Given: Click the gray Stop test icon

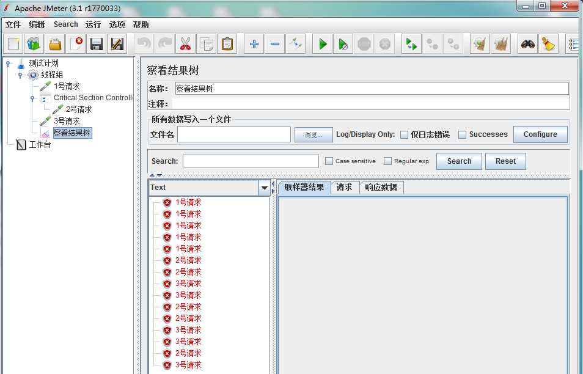Looking at the screenshot, I should [364, 44].
